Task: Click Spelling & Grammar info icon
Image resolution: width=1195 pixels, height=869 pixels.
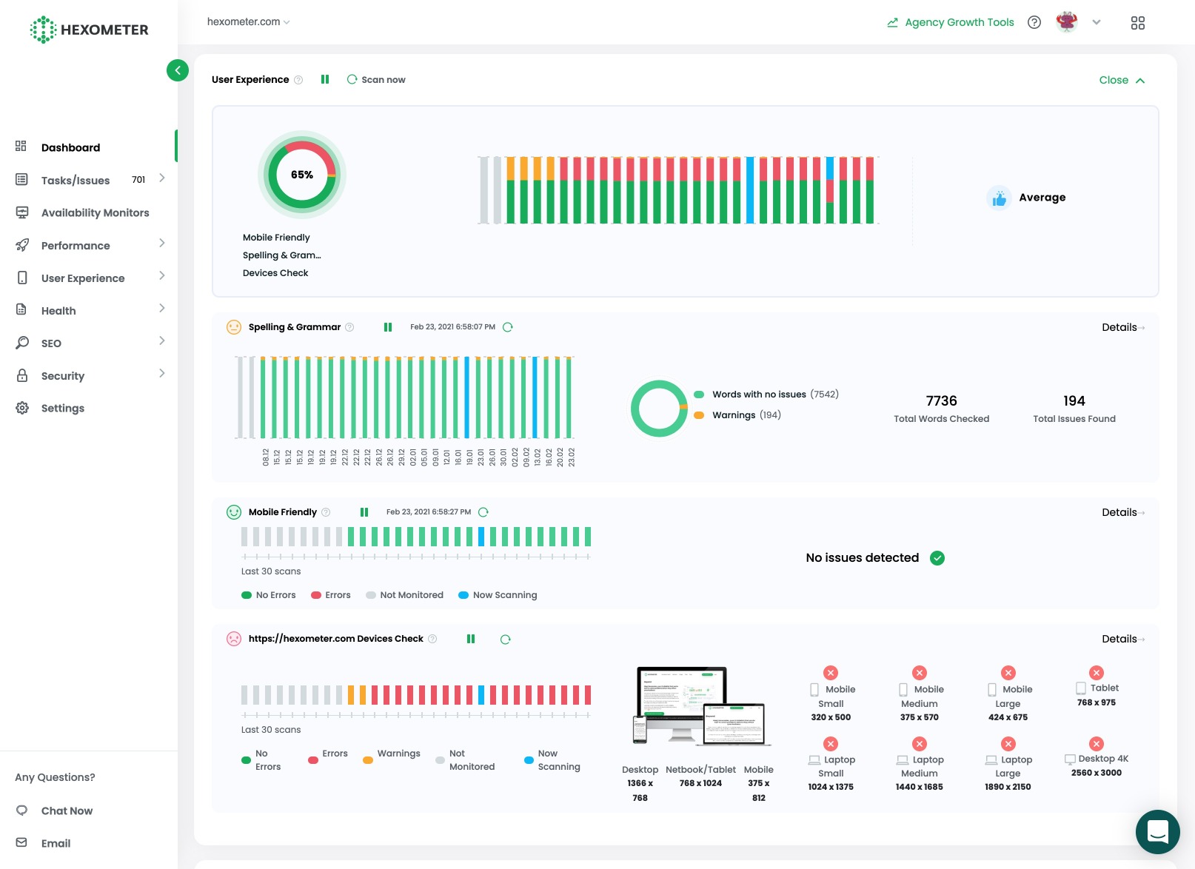Action: (x=349, y=327)
